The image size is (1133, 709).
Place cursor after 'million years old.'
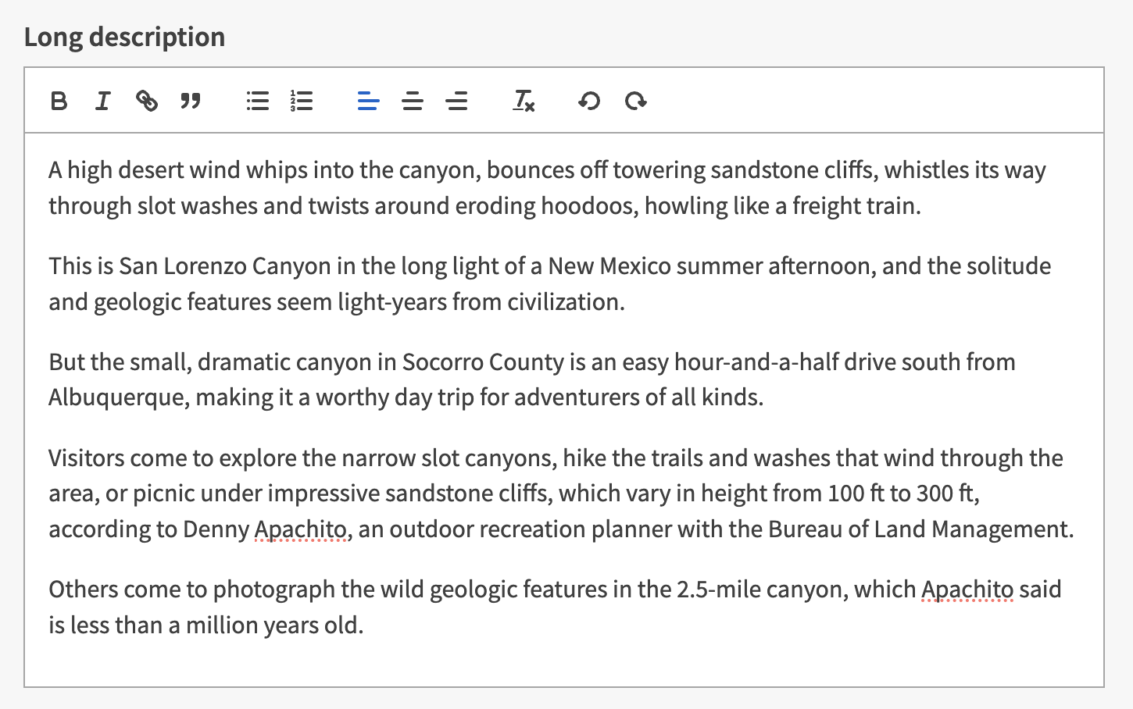click(365, 625)
